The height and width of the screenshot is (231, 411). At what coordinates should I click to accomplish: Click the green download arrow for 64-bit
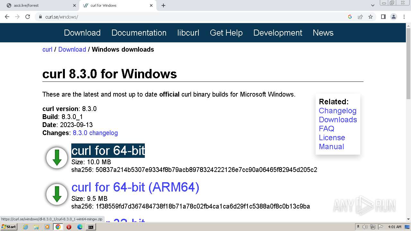coord(57,158)
